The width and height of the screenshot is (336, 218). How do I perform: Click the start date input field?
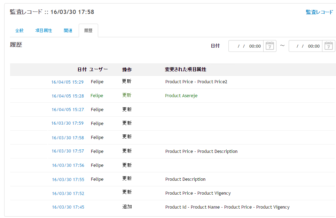[x=246, y=46]
